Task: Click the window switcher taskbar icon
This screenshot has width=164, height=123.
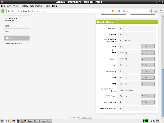Action: (x=6, y=121)
